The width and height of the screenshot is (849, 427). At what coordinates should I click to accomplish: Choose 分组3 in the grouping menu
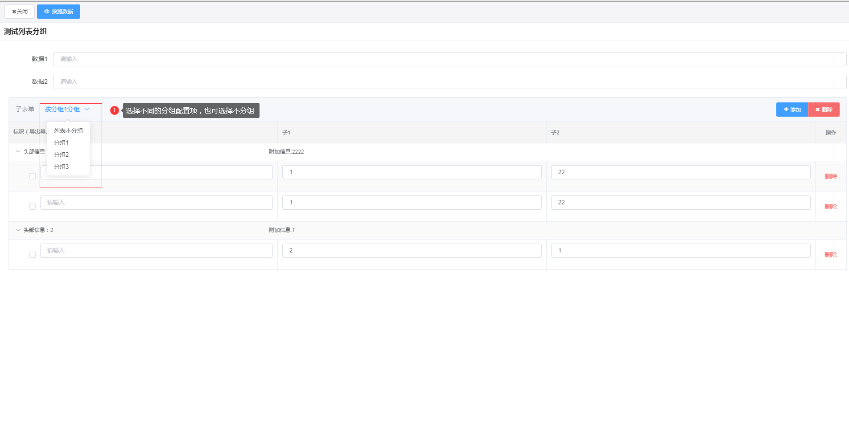coord(61,167)
